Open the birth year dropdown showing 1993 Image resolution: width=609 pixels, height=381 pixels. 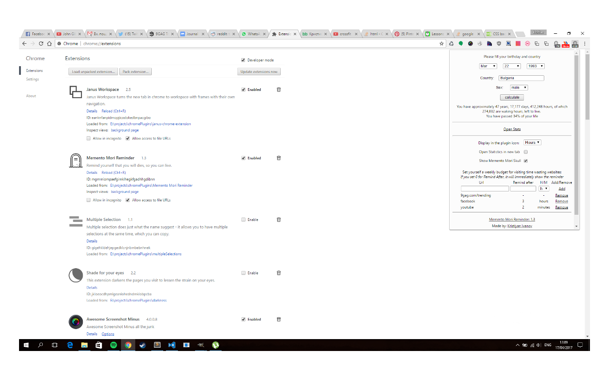click(535, 66)
